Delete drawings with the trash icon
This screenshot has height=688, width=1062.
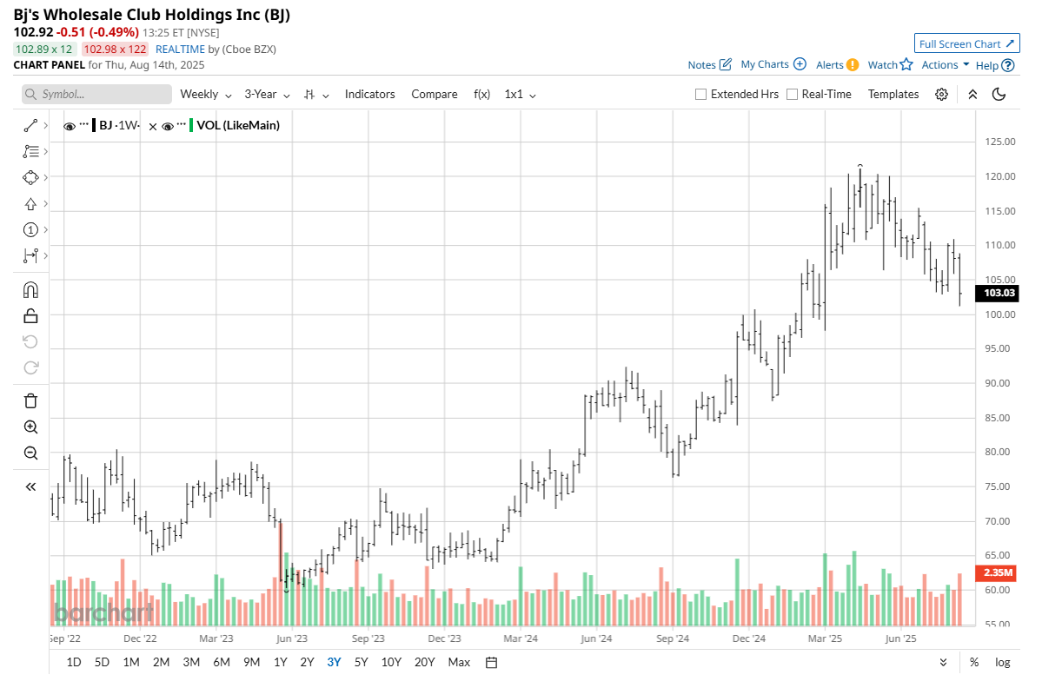click(30, 400)
